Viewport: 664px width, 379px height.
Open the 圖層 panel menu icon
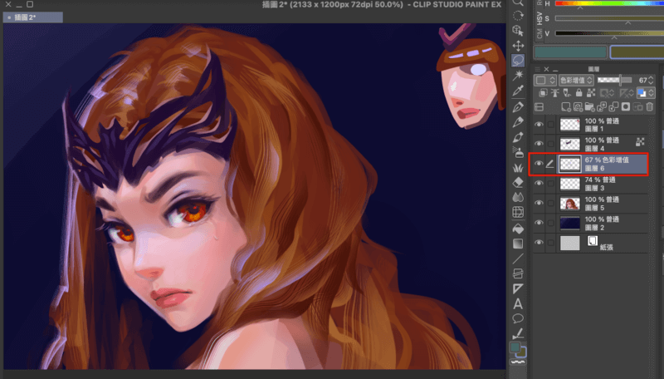click(538, 69)
